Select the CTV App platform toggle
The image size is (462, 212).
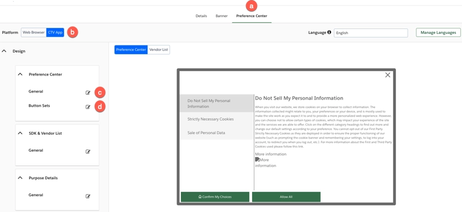55,32
